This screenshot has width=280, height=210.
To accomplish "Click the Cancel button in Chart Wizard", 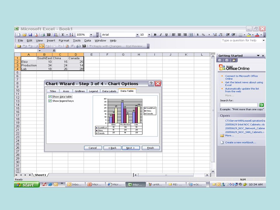I will [93, 148].
